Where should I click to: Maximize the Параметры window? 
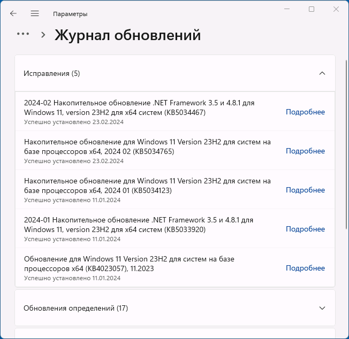[312, 9]
